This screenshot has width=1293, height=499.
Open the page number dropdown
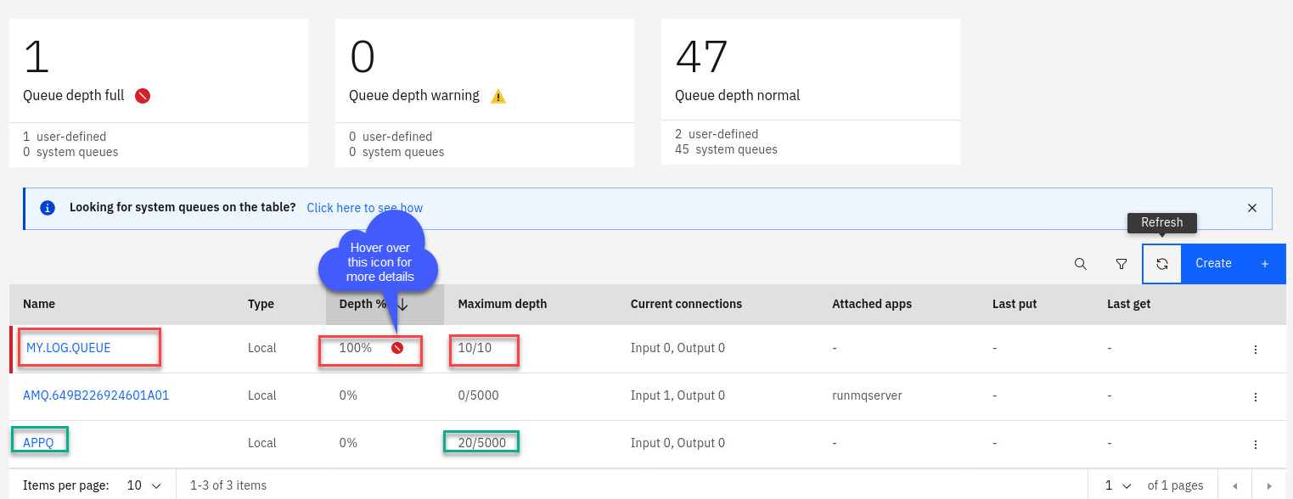(x=1116, y=485)
